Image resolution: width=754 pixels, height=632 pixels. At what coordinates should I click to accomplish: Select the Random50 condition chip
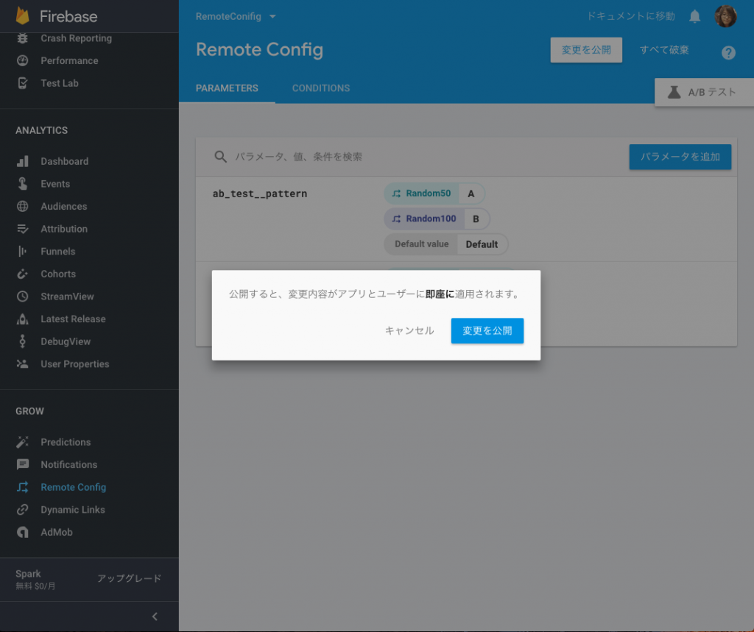pos(434,193)
